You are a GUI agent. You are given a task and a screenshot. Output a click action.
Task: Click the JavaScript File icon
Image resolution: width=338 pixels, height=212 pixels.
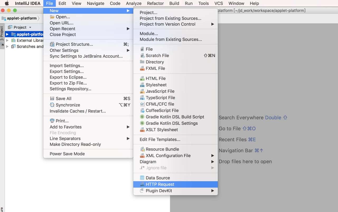tap(142, 91)
